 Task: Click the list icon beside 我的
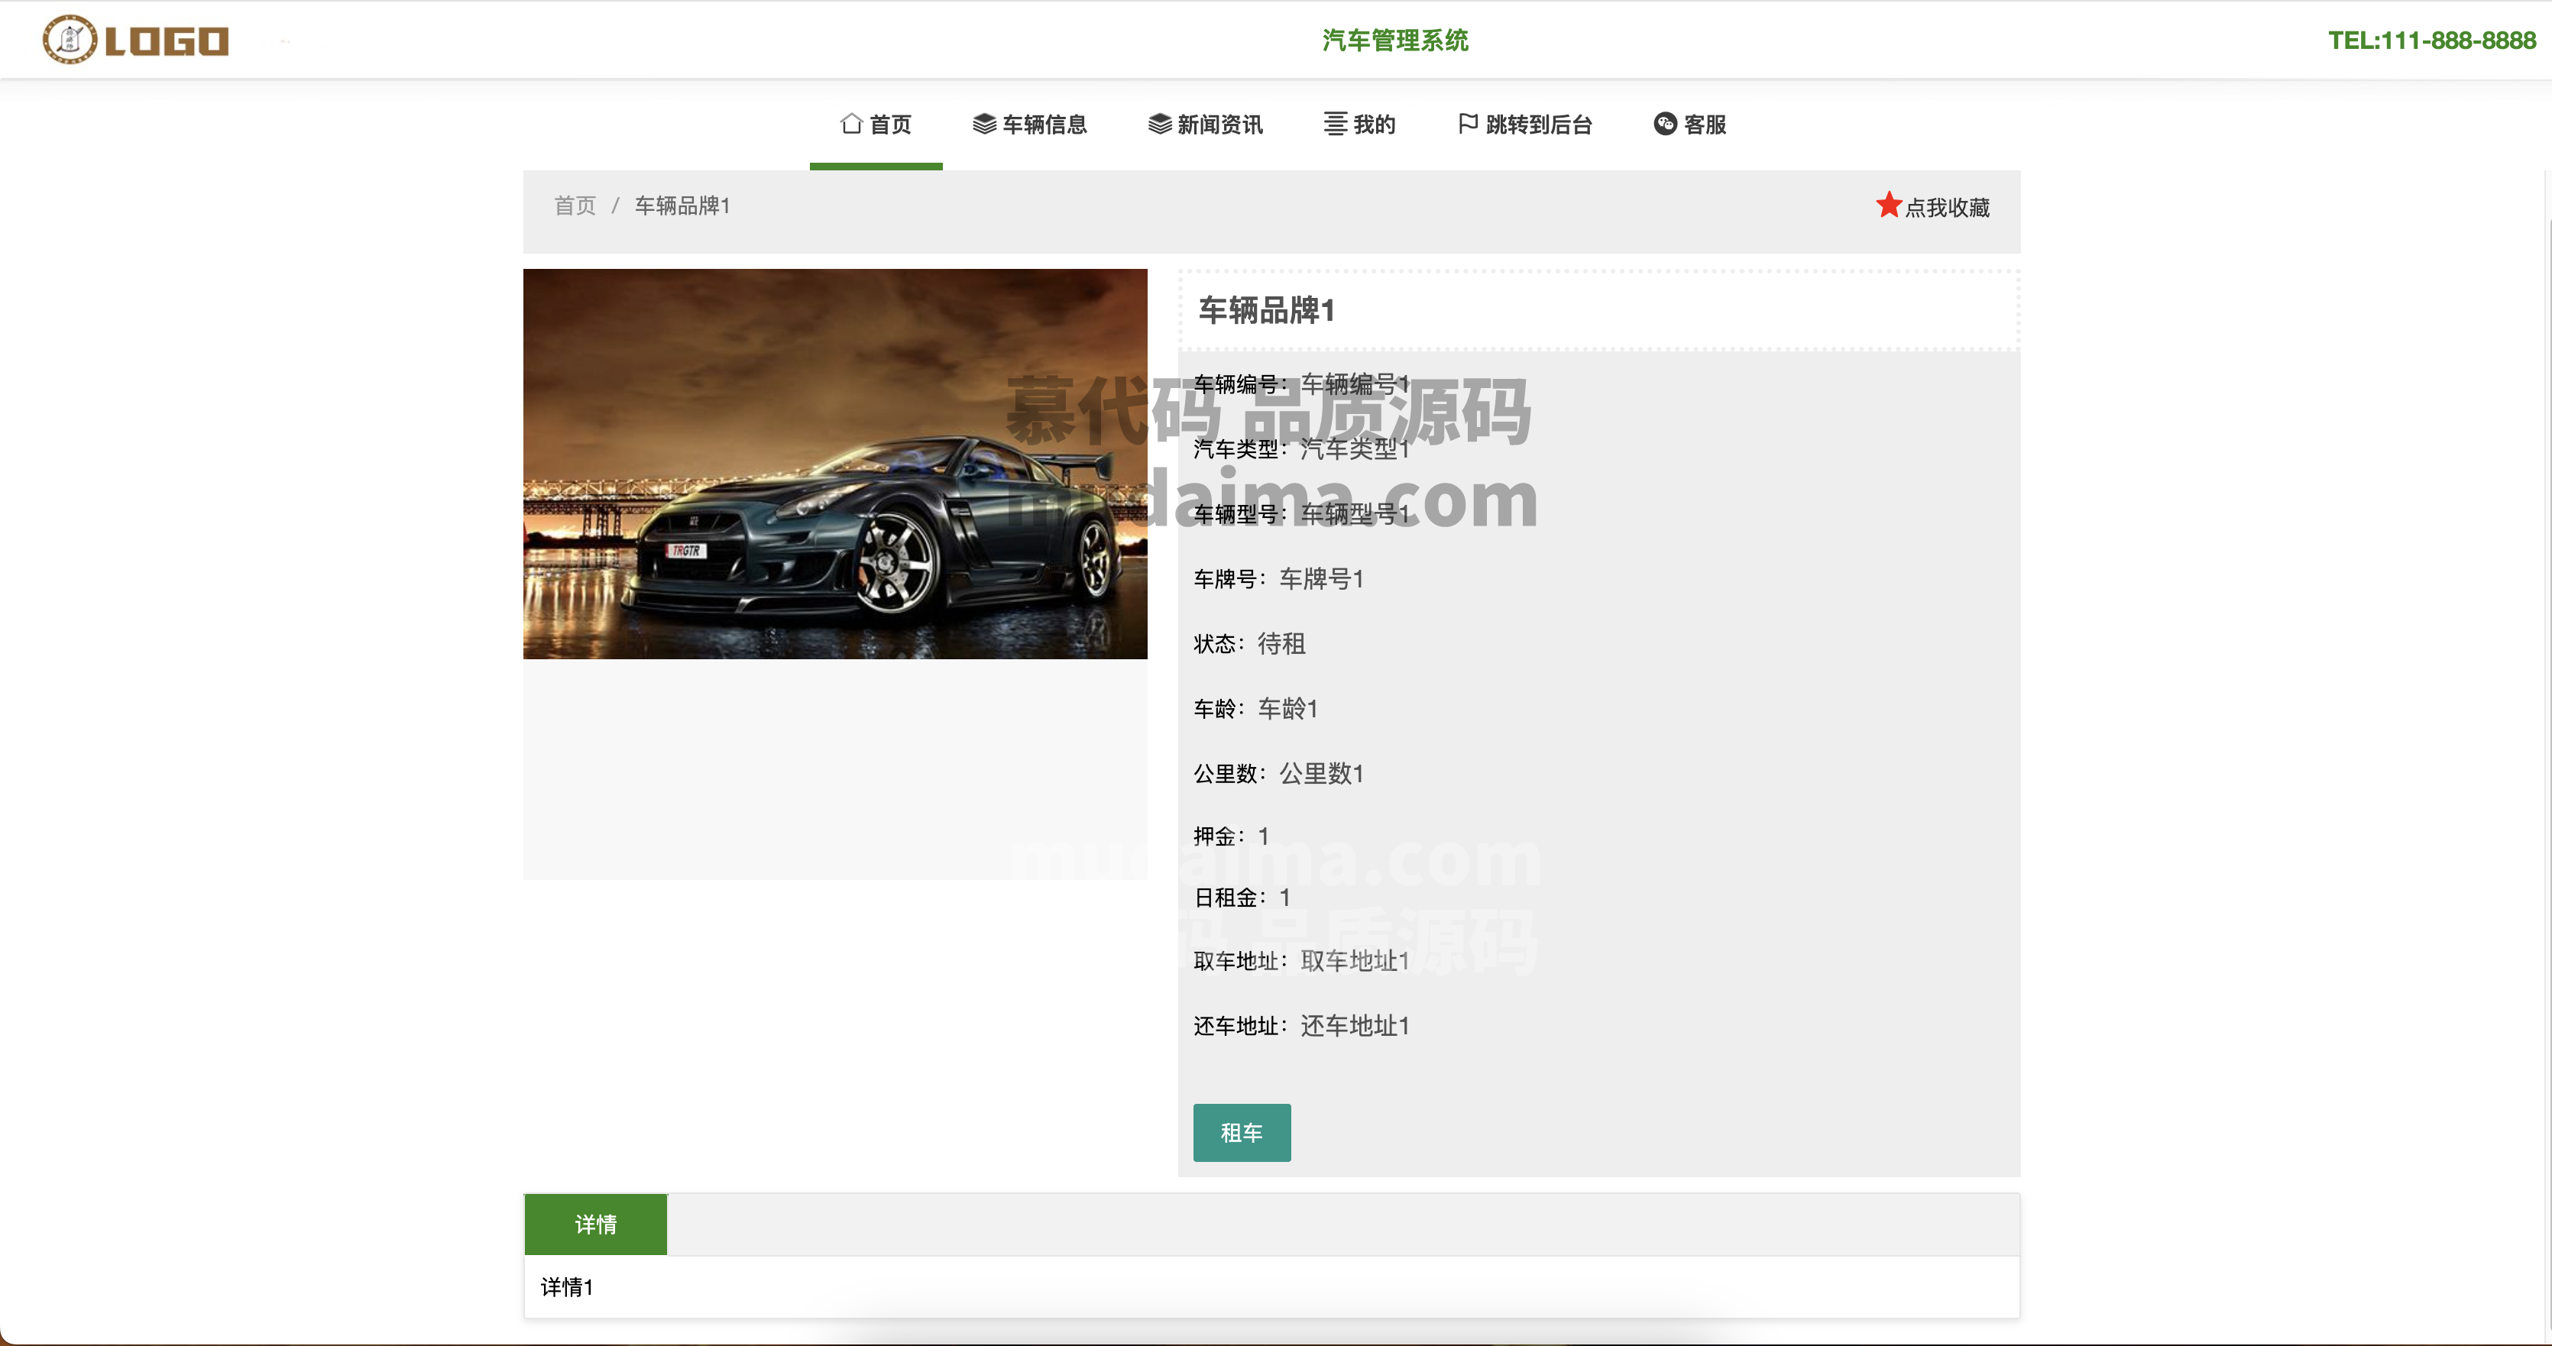point(1336,124)
